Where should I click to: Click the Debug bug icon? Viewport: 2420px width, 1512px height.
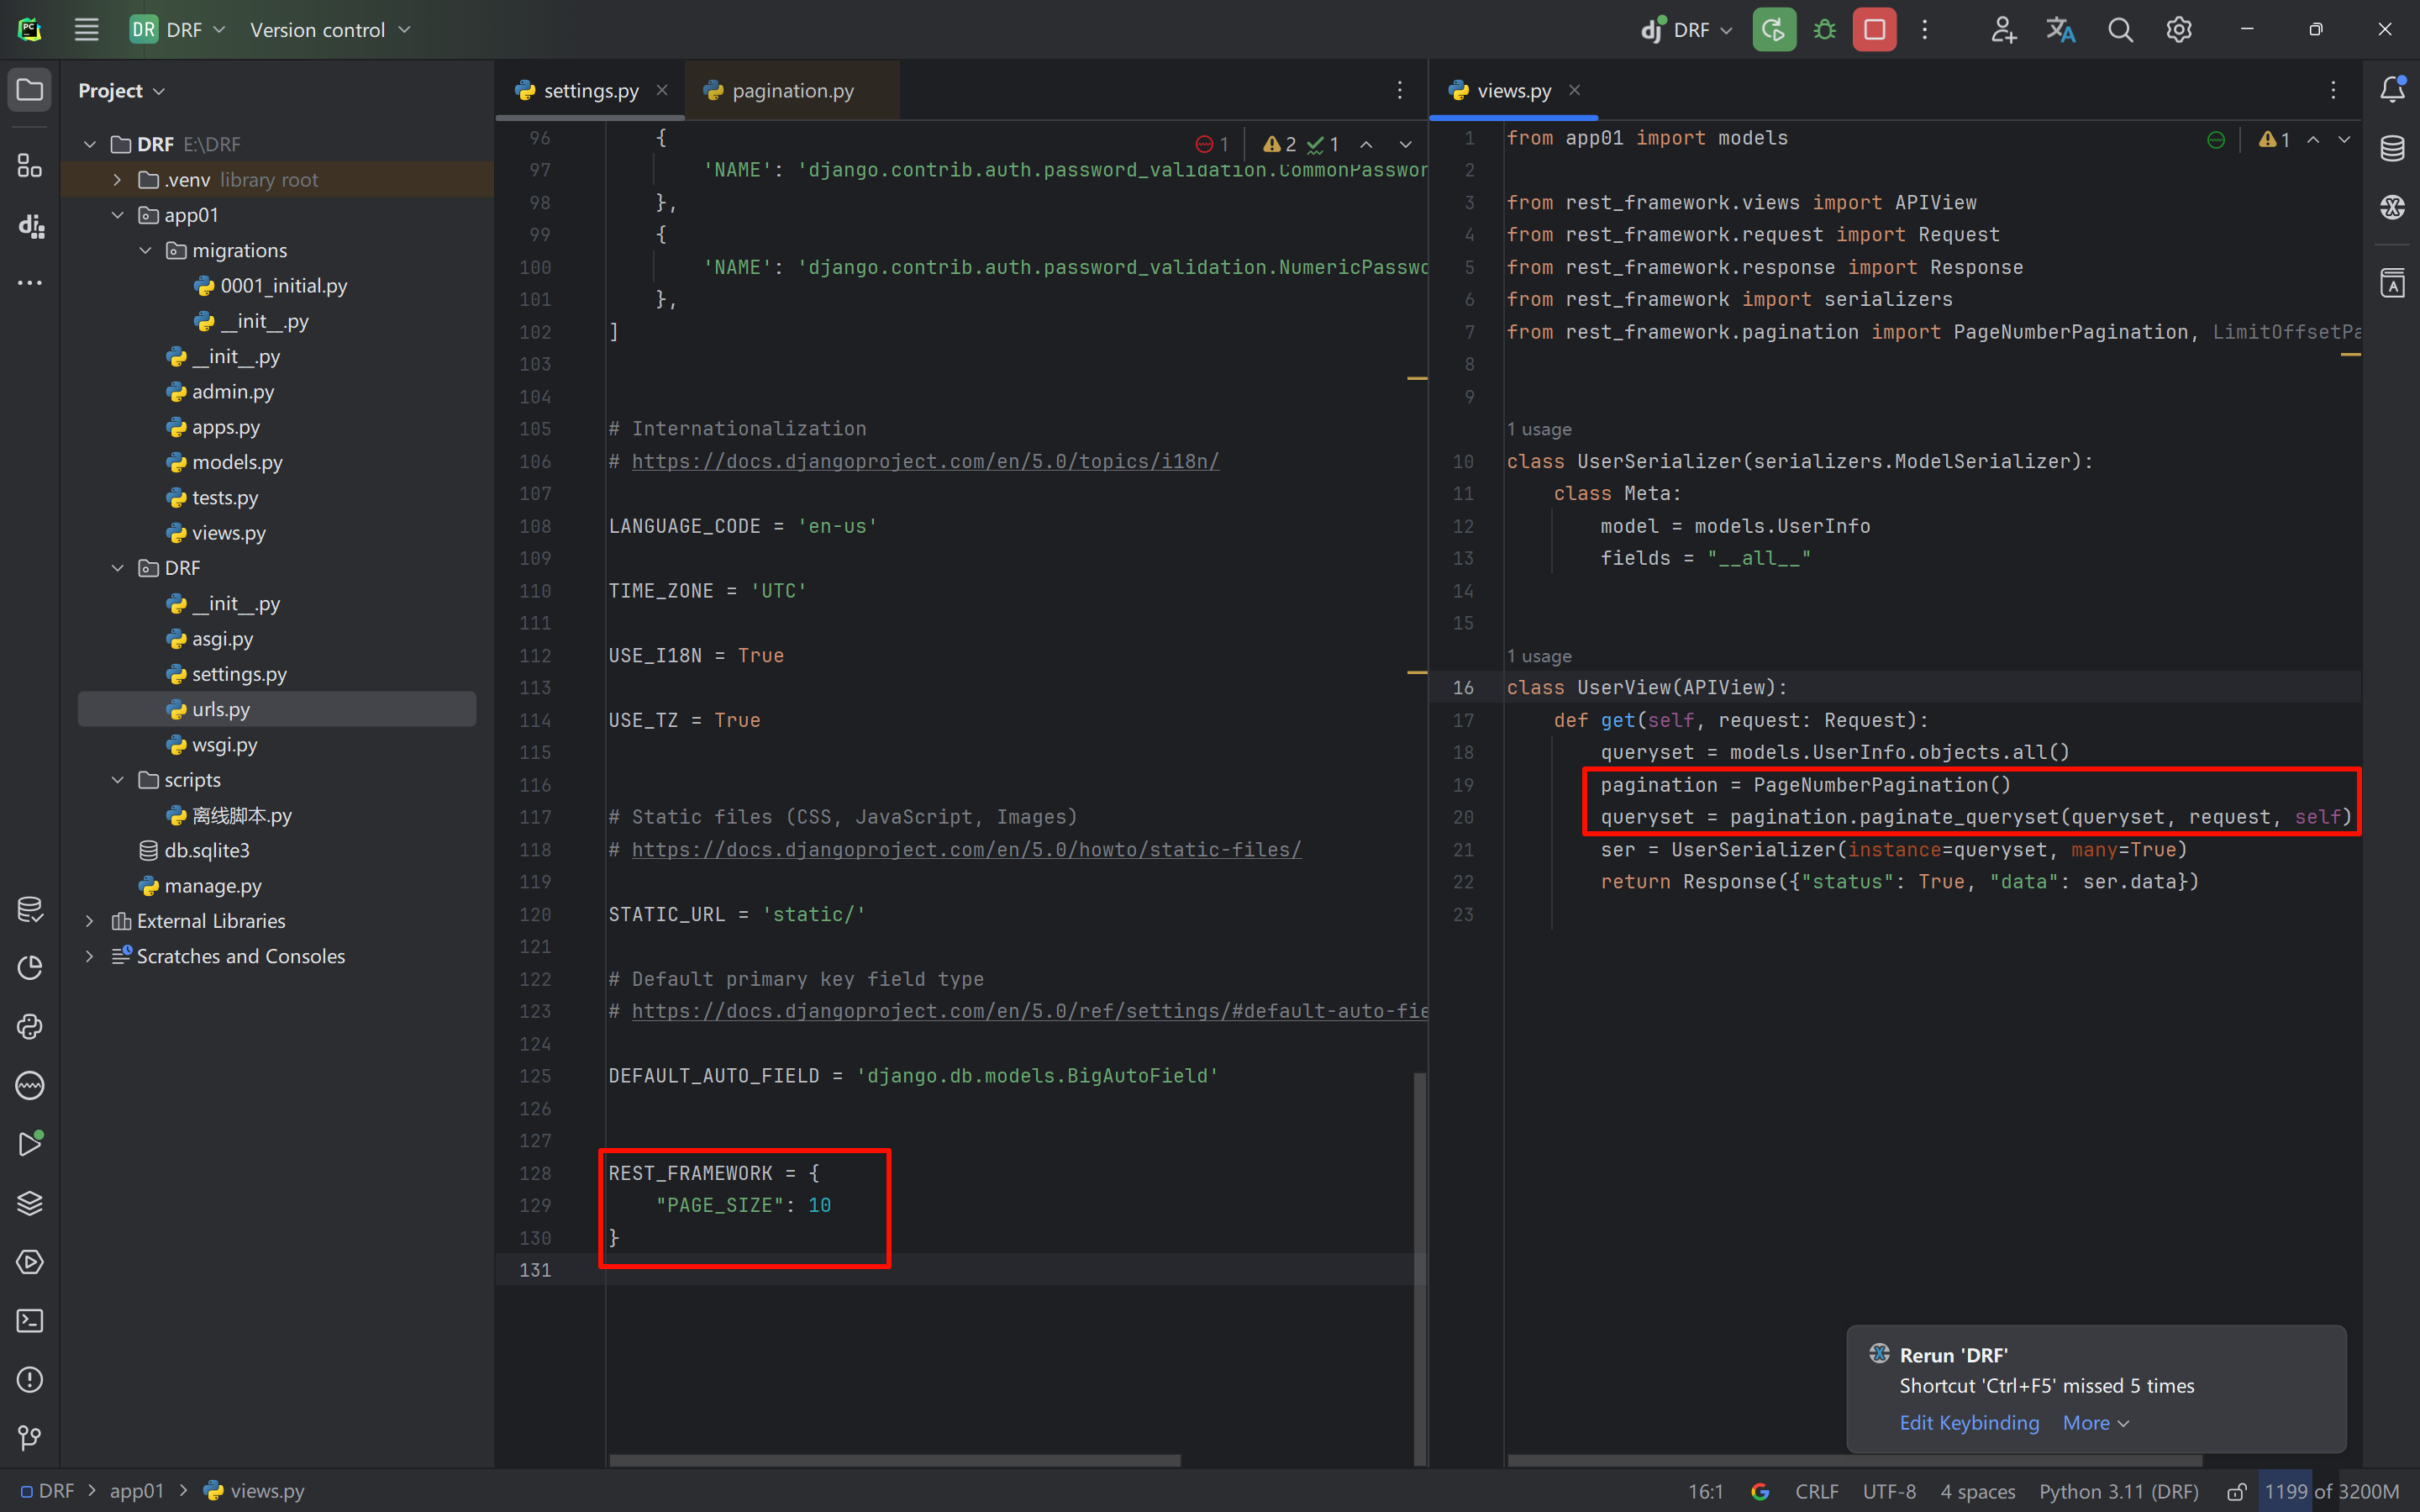[1824, 30]
